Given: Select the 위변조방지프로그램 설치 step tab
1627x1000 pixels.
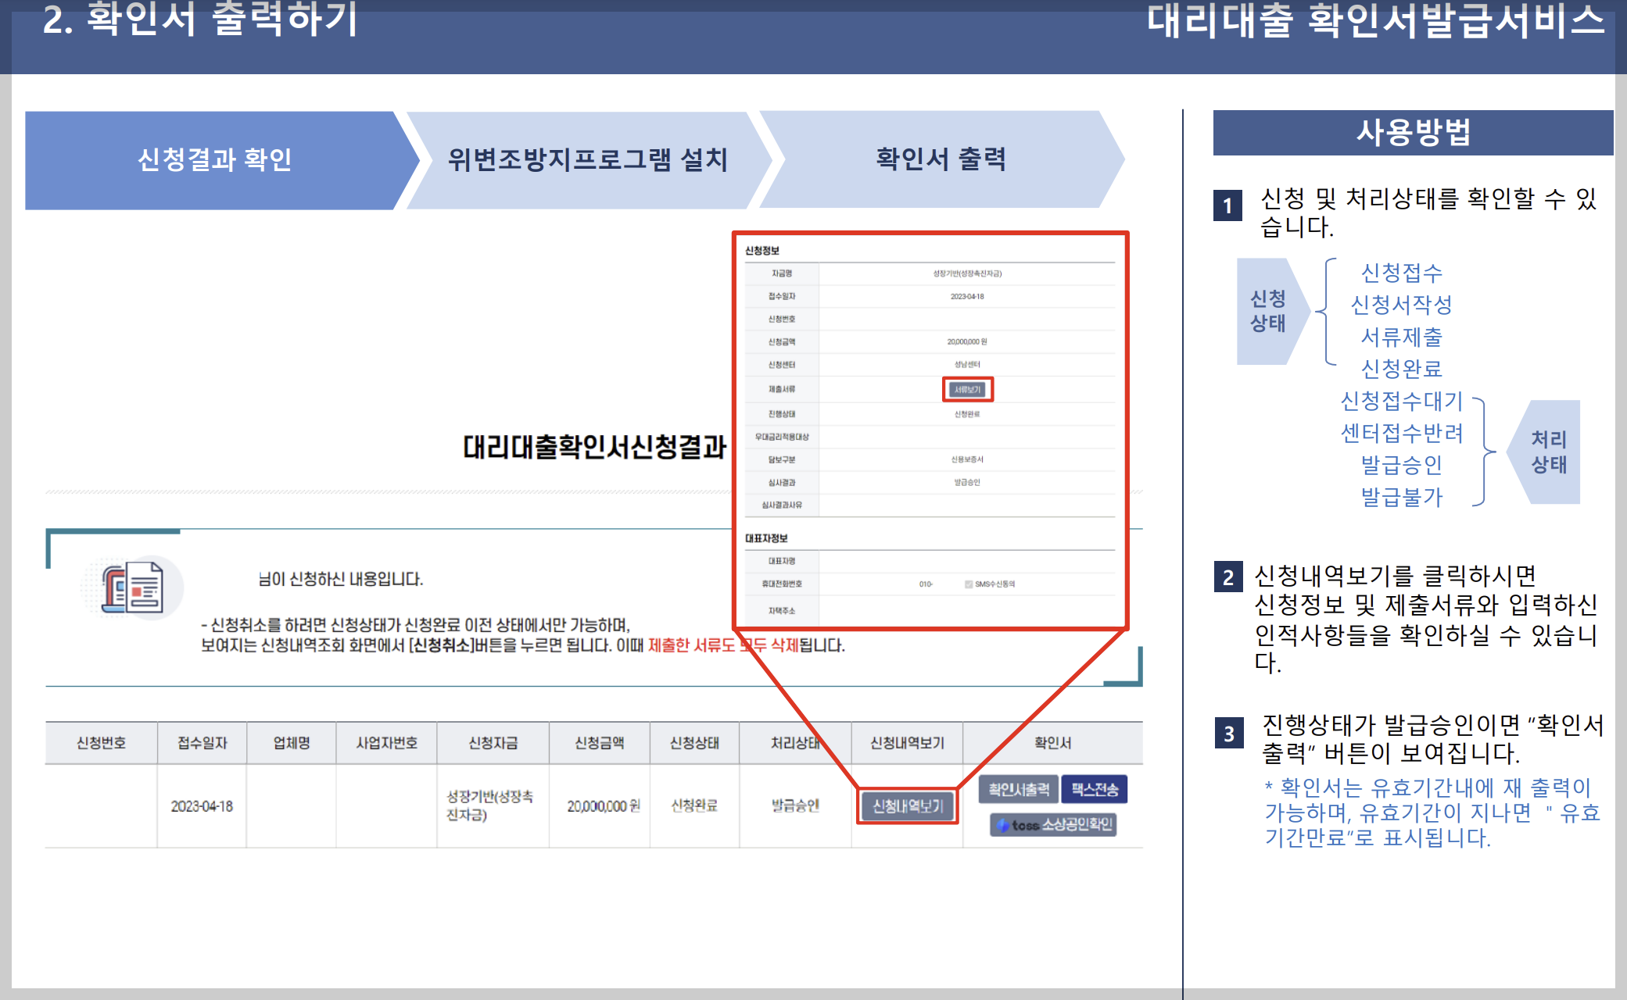Looking at the screenshot, I should (586, 159).
